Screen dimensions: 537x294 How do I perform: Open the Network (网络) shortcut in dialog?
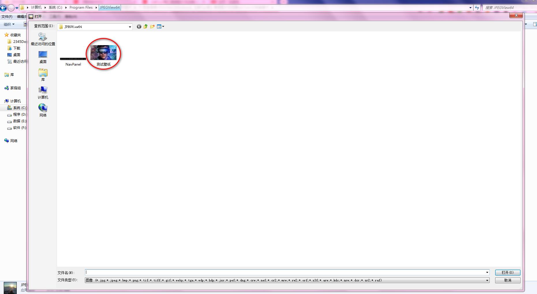[x=43, y=110]
